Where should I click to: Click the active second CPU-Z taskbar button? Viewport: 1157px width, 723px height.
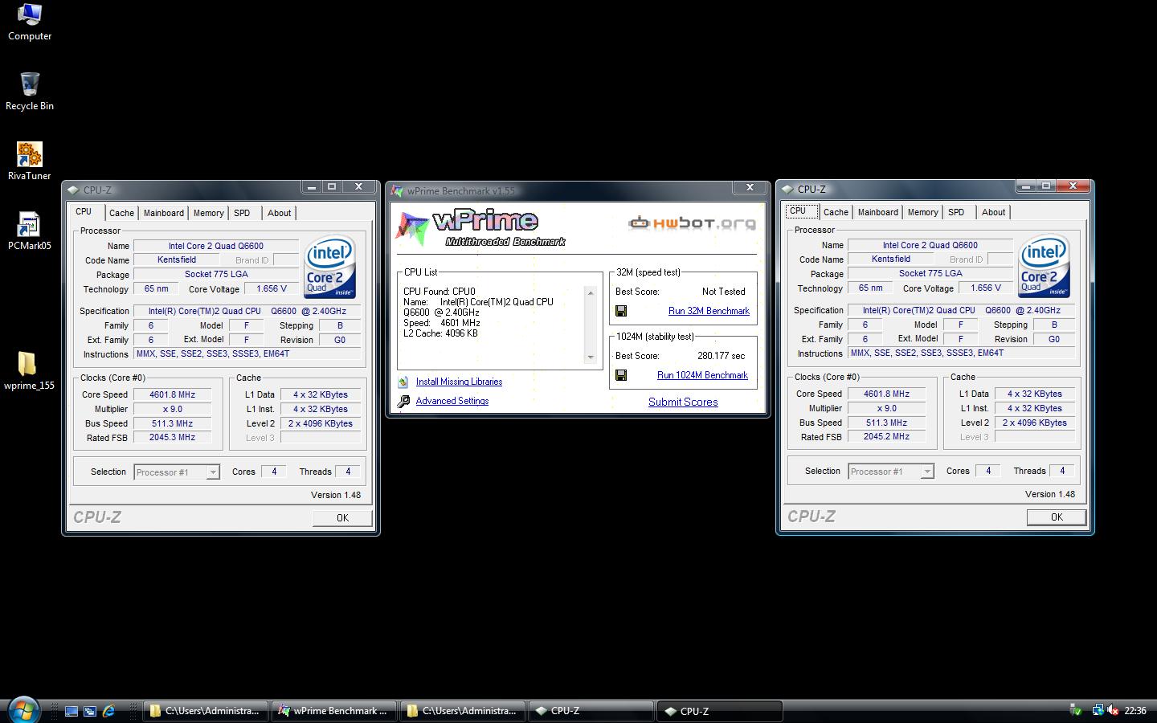click(719, 711)
